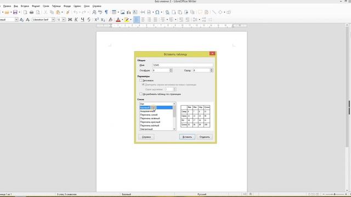Open the line spacing dropdown arrow

(x=199, y=20)
